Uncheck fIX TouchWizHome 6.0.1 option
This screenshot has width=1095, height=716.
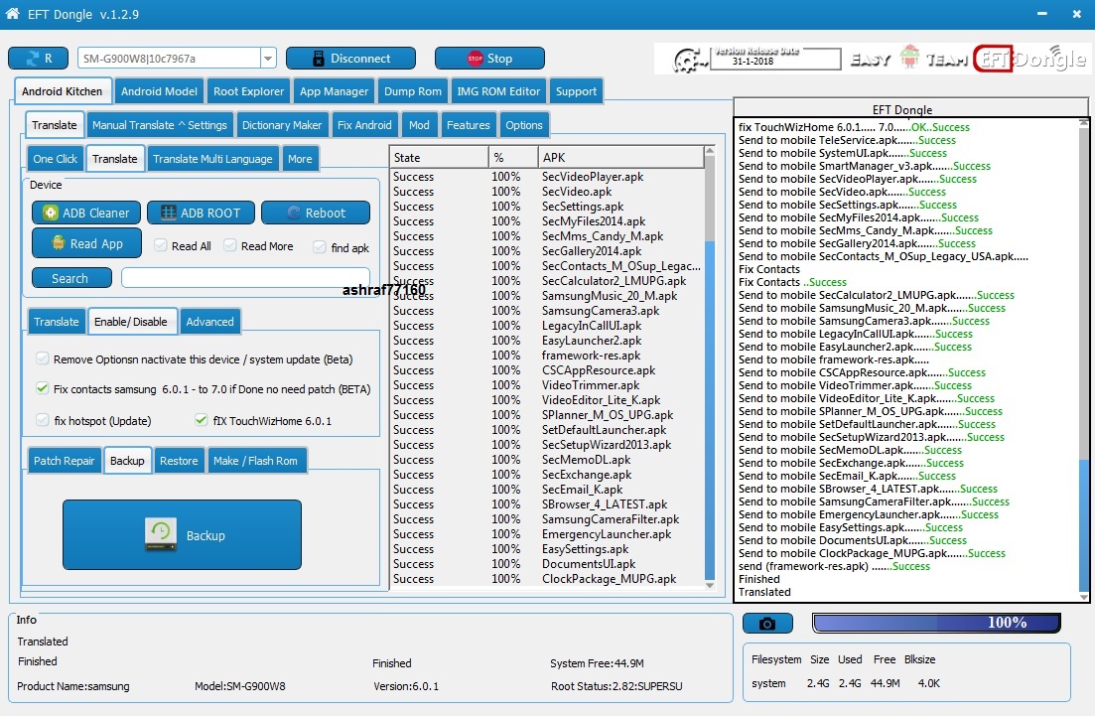[202, 420]
